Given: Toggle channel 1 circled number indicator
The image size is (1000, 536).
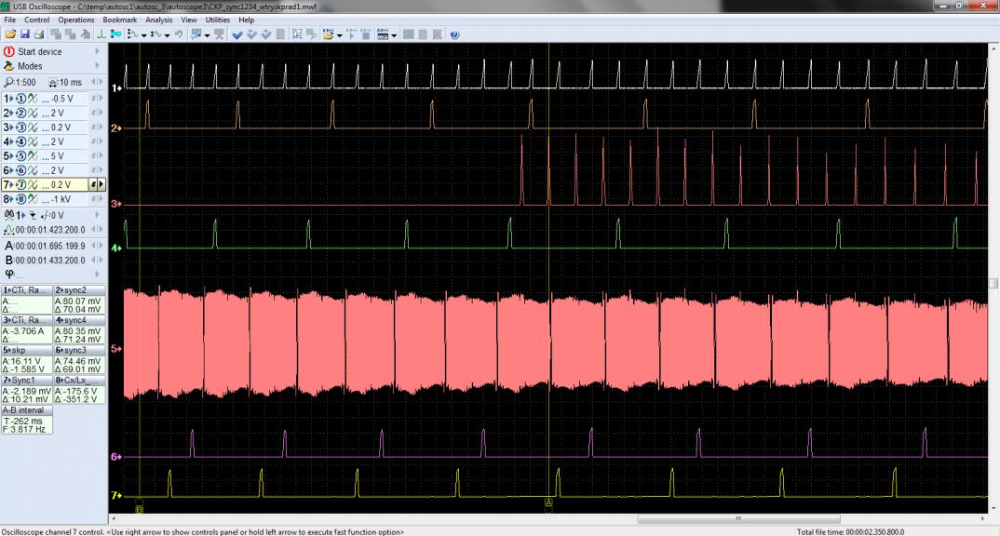Looking at the screenshot, I should point(20,98).
